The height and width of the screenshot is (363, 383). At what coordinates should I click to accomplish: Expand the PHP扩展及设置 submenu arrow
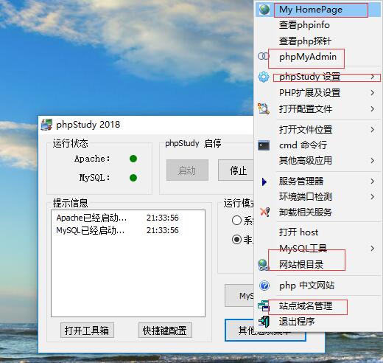coord(373,93)
